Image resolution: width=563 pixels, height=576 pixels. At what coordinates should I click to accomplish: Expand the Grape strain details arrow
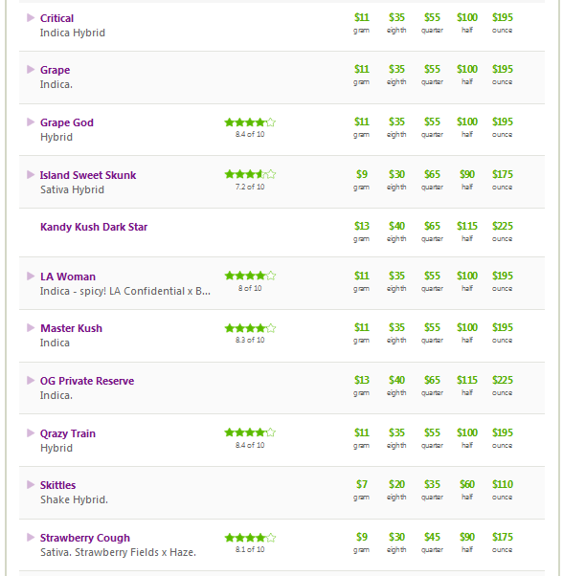pos(31,70)
